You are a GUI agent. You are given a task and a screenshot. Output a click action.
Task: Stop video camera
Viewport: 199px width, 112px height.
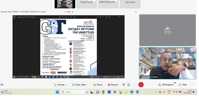tap(79, 85)
